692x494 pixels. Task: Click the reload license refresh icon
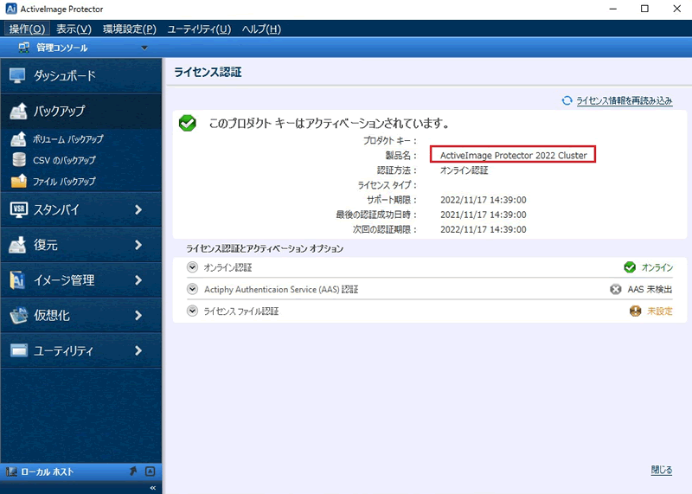point(567,100)
